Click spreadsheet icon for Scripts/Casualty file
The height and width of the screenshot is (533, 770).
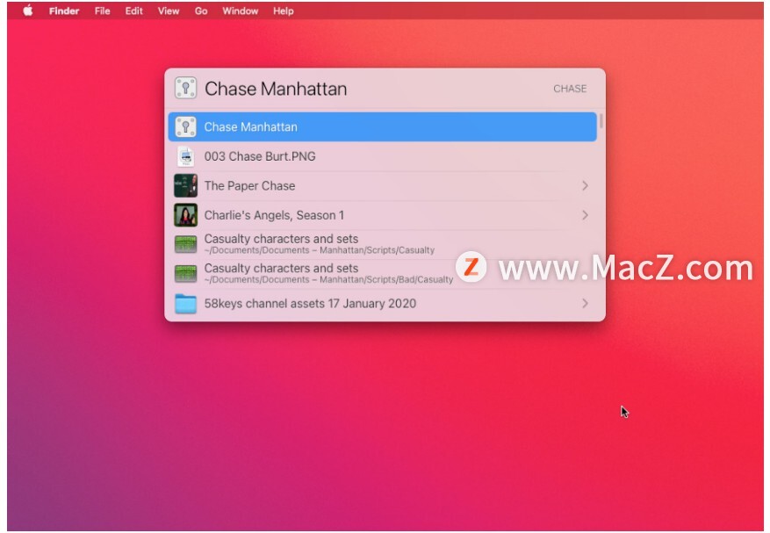click(x=185, y=244)
